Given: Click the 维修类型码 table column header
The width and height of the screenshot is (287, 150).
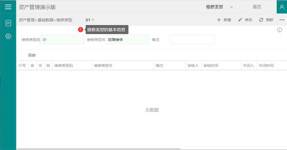Looking at the screenshot, I should click(72, 65).
